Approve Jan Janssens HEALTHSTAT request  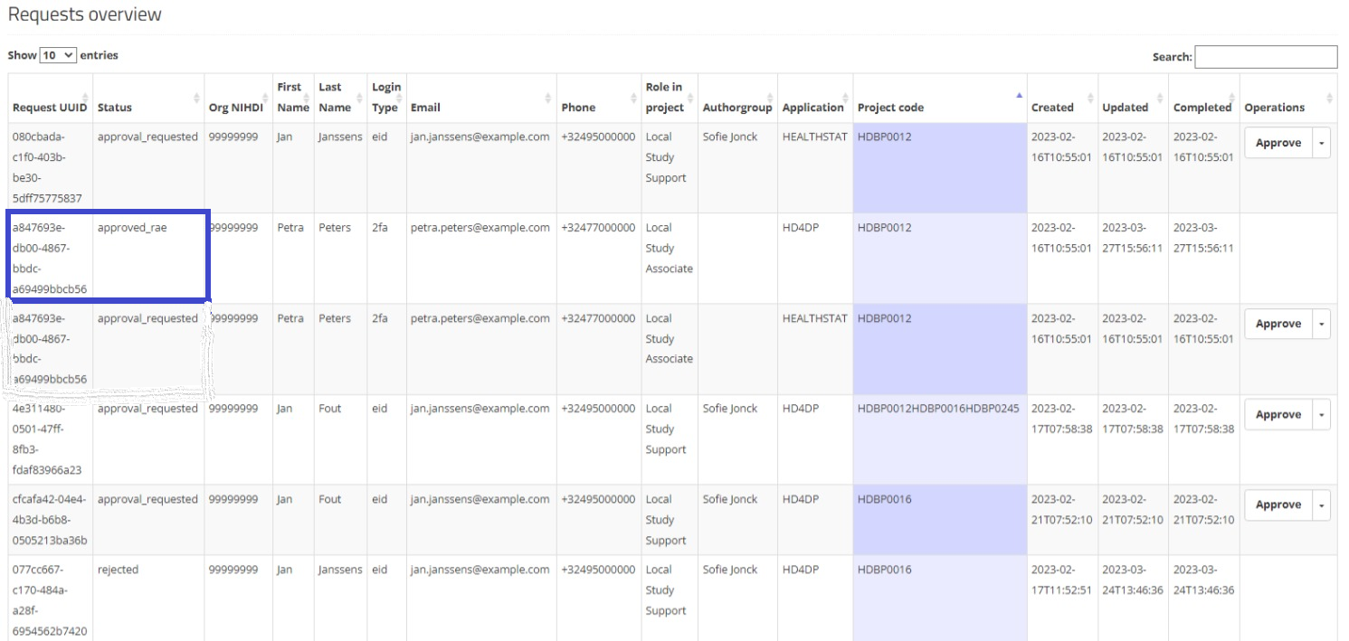pos(1278,143)
